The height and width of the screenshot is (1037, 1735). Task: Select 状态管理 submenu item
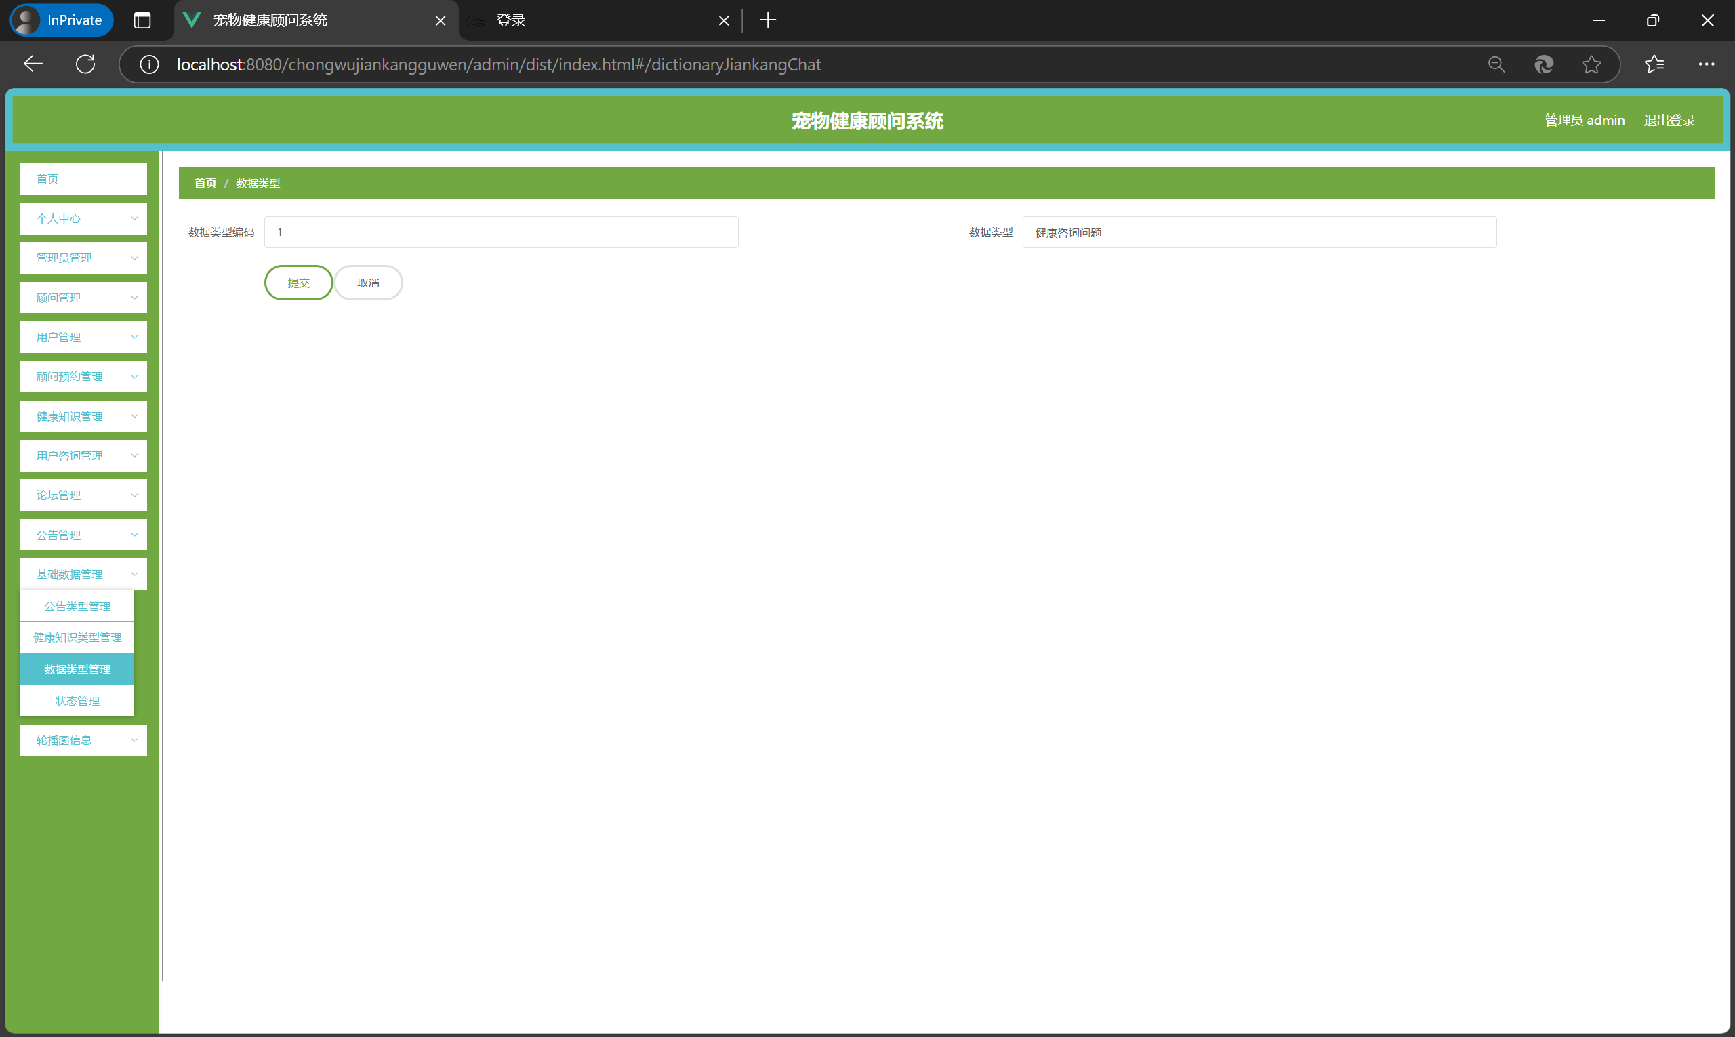(x=77, y=701)
